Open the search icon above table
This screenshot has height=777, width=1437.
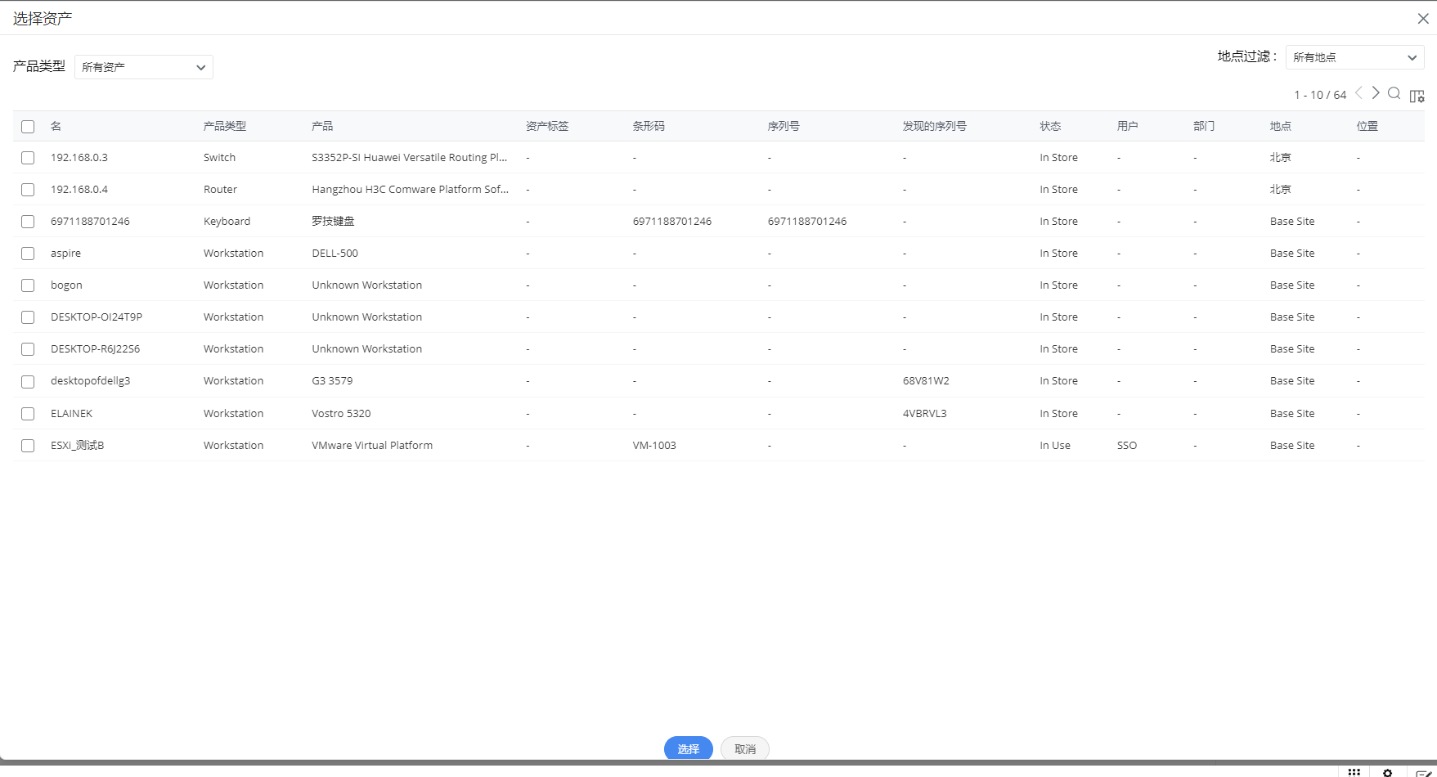pos(1394,93)
